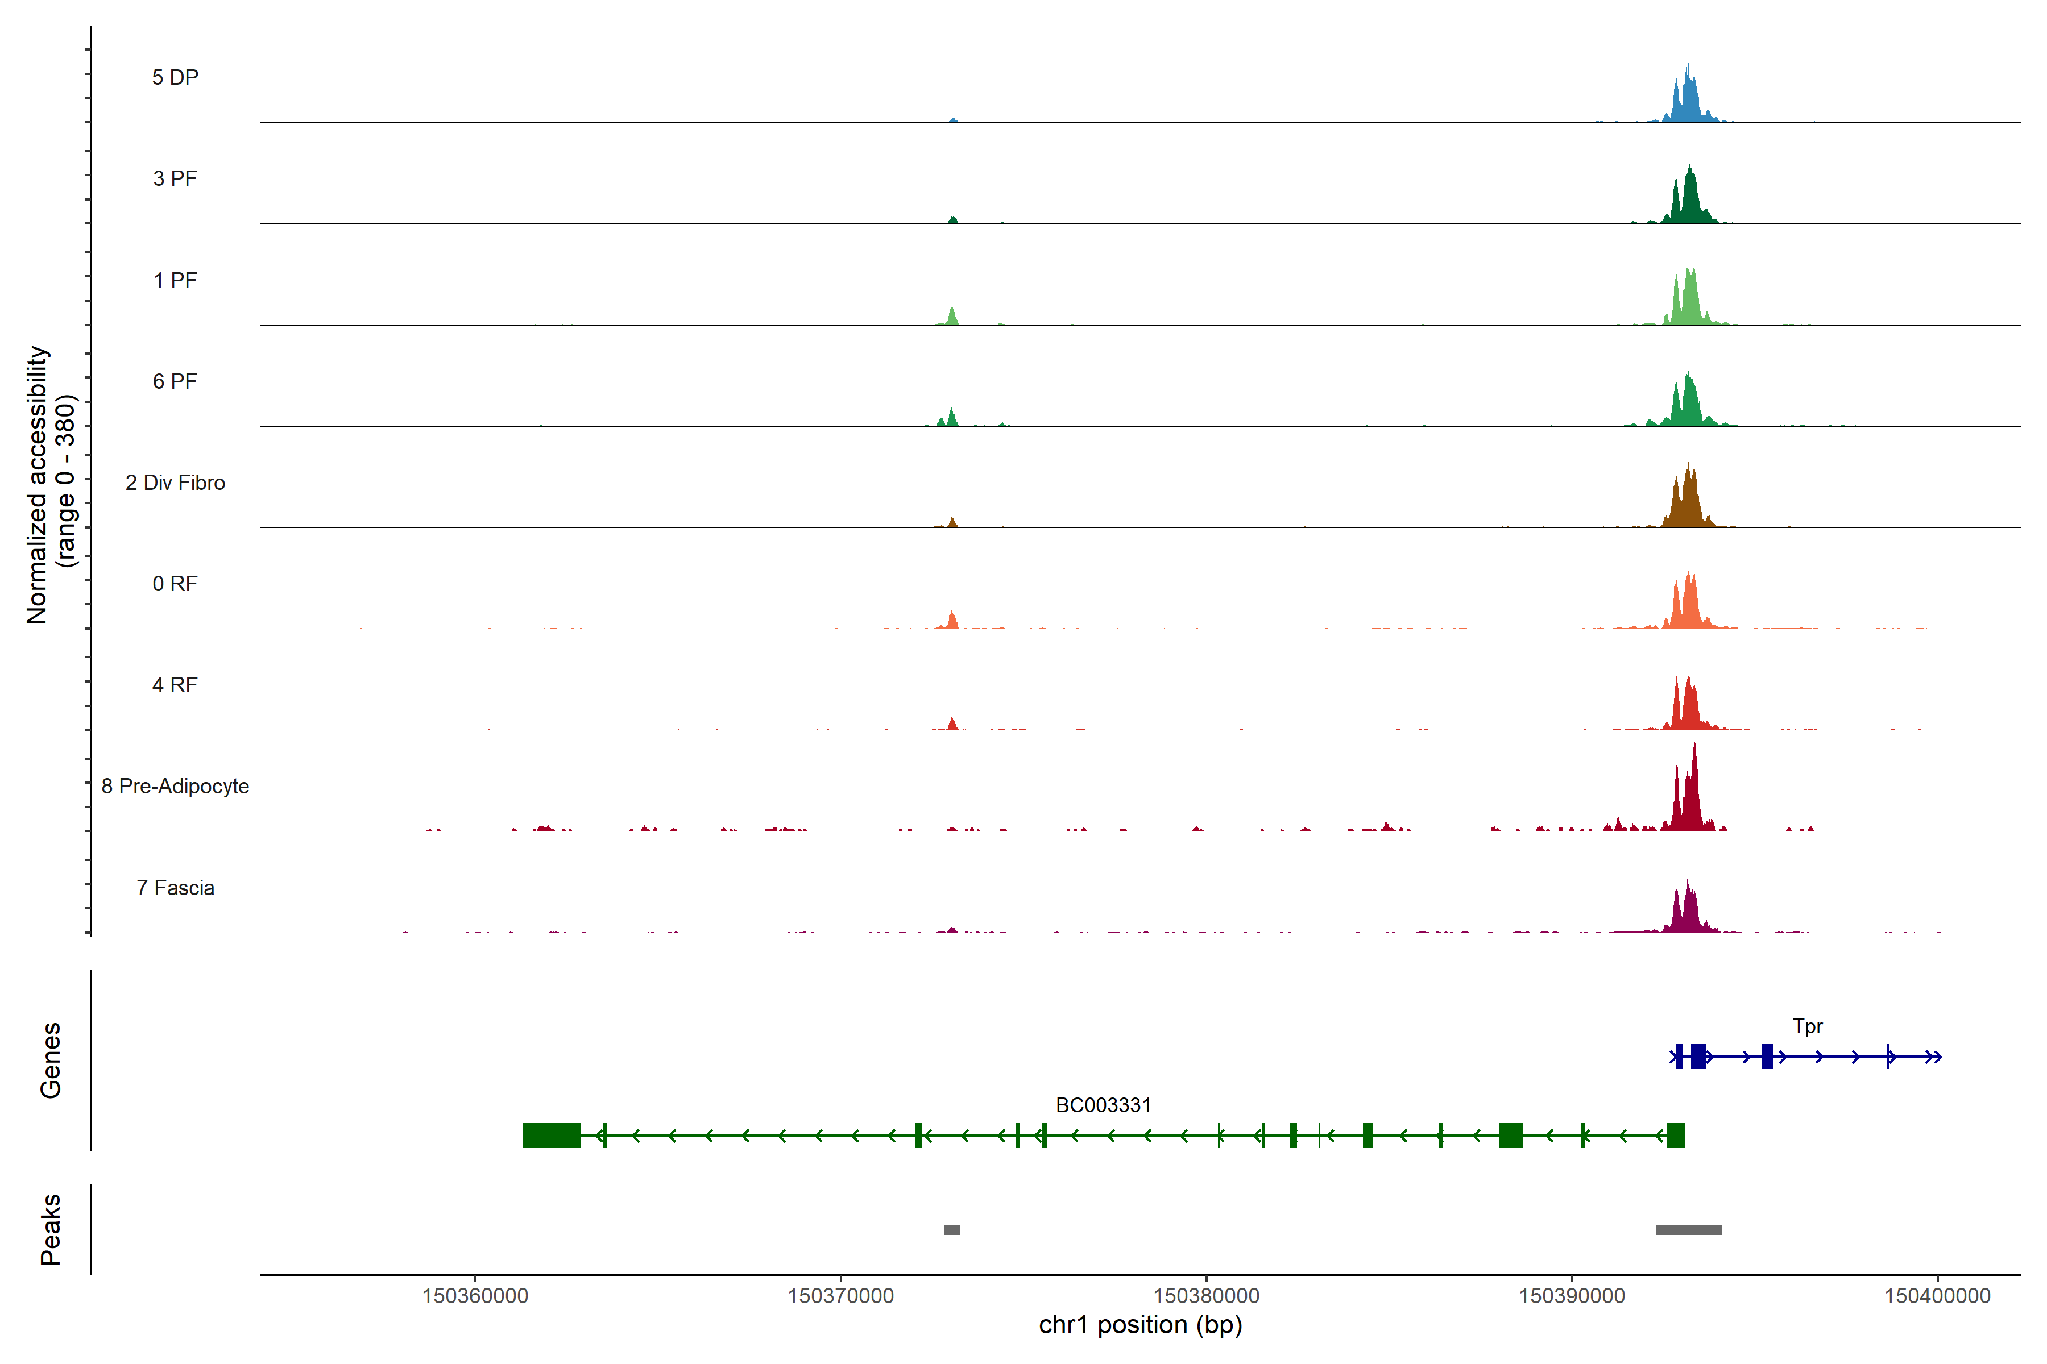
Task: Click the Genes panel label
Action: [51, 1059]
